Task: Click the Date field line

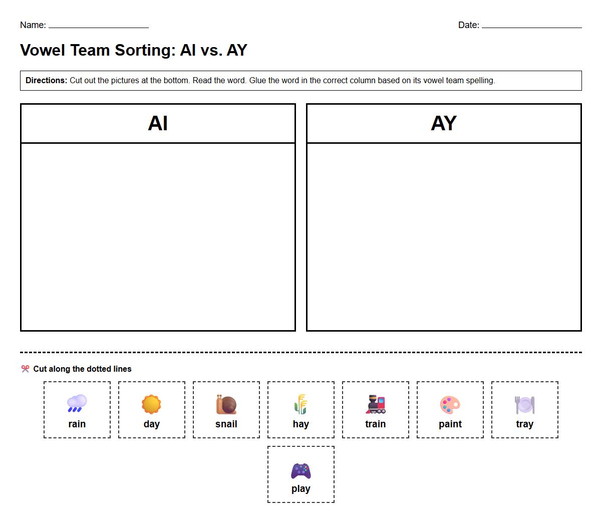Action: 533,27
